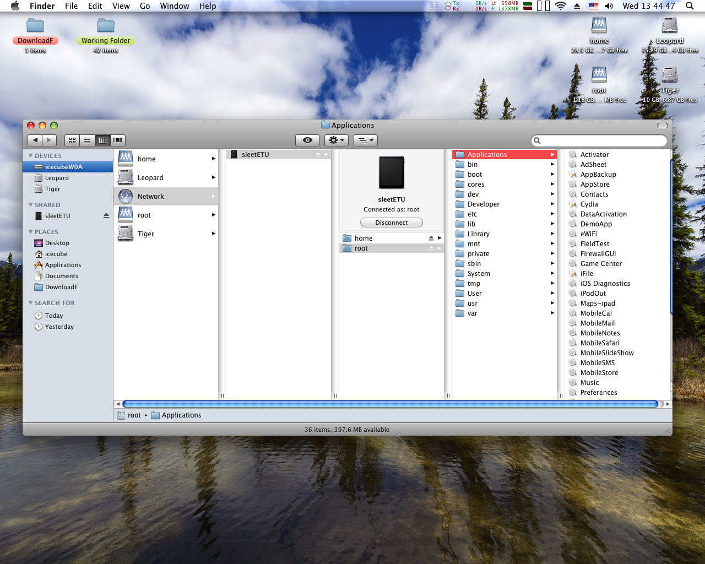Select the Developer folder

(505, 204)
